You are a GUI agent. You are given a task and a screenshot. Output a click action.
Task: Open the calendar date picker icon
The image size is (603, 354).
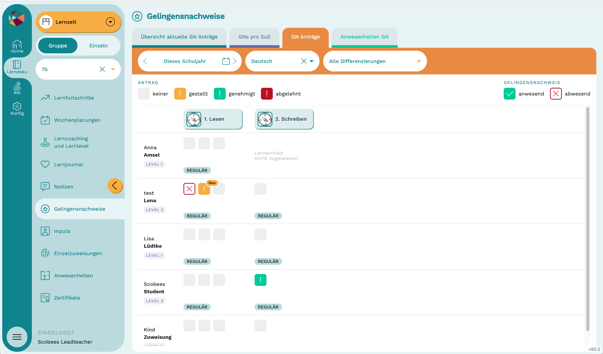[x=226, y=61]
